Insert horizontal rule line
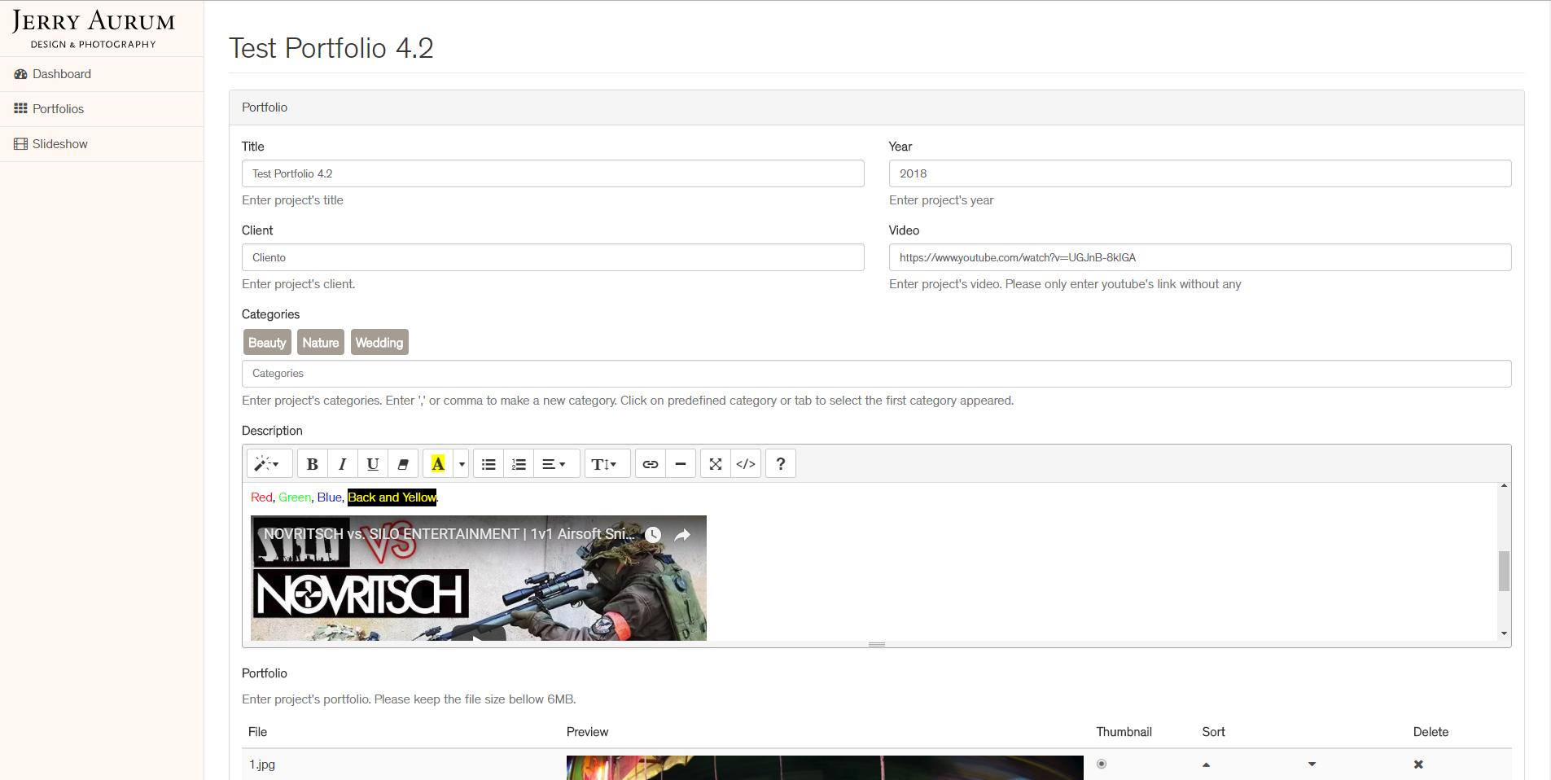This screenshot has height=780, width=1551. (681, 464)
